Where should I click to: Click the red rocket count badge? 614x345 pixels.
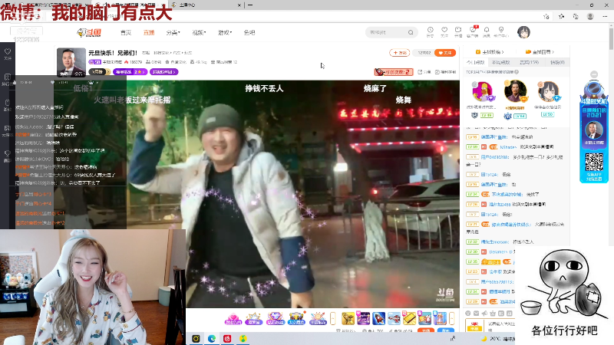pos(394,72)
